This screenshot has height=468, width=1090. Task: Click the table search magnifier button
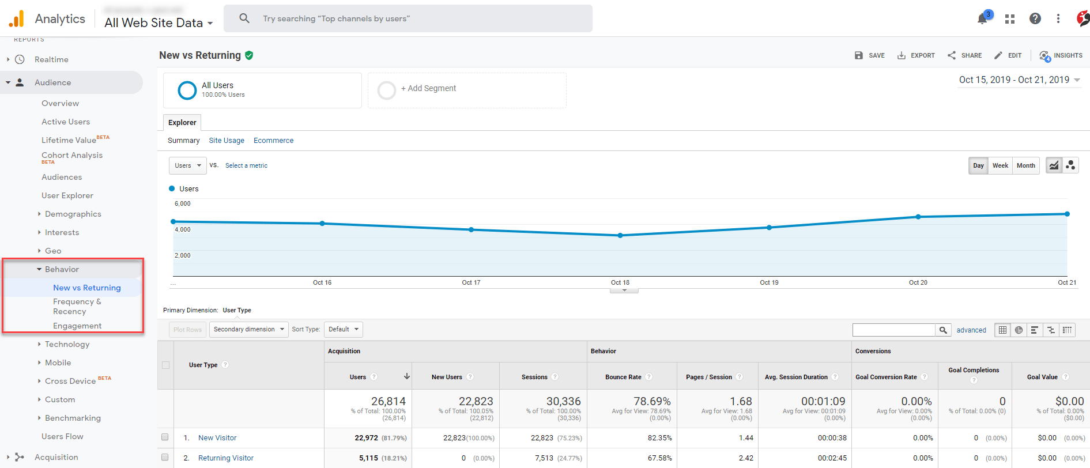(943, 330)
